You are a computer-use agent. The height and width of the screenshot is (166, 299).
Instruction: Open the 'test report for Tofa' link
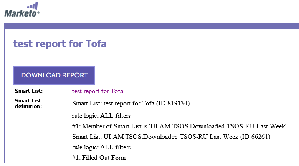click(98, 91)
